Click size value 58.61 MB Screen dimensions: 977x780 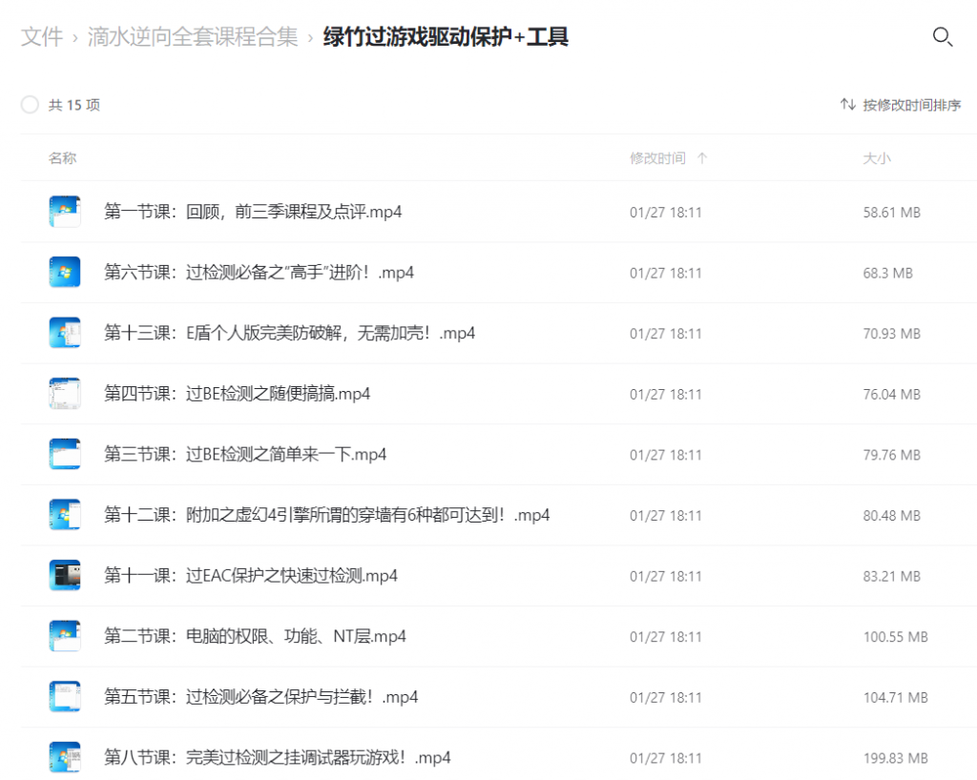pyautogui.click(x=892, y=213)
